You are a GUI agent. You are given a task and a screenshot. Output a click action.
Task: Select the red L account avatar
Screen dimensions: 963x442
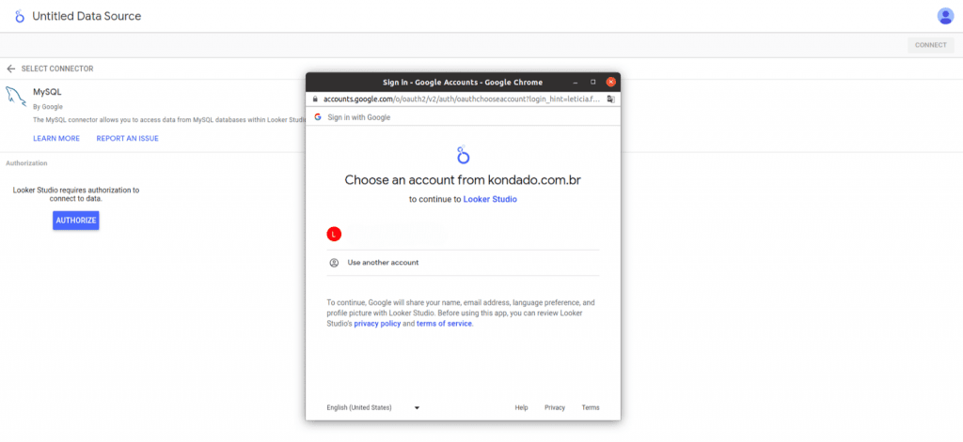pyautogui.click(x=334, y=234)
